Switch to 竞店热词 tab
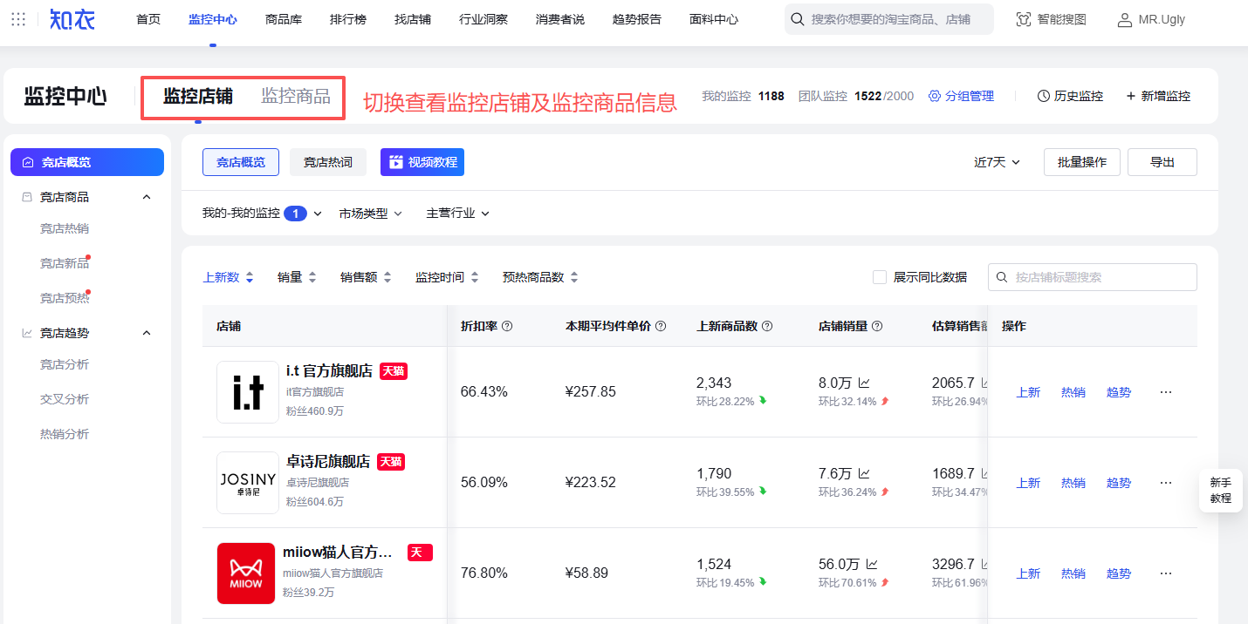 (x=328, y=162)
